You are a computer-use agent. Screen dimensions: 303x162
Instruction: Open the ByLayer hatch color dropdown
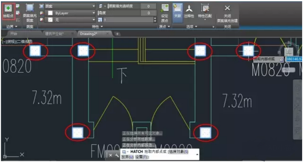[70, 13]
